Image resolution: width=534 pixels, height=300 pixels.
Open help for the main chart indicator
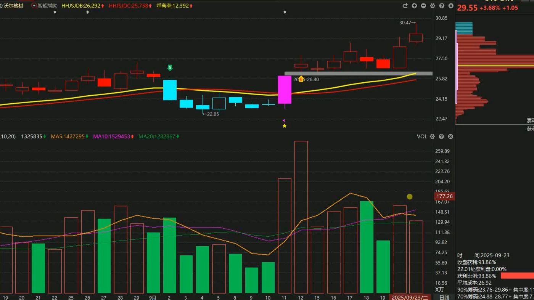tap(442, 6)
